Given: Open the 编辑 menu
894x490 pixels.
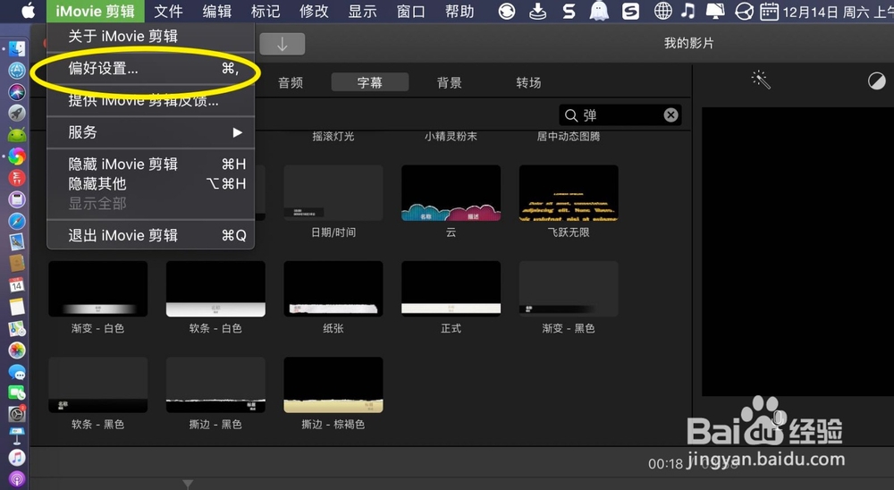Looking at the screenshot, I should coord(217,11).
